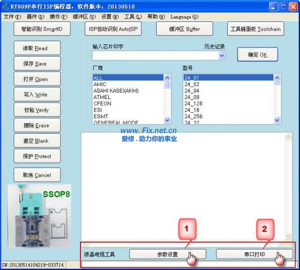Click inside the empty log output area
Screen dimensions: 300x270
click(183, 187)
